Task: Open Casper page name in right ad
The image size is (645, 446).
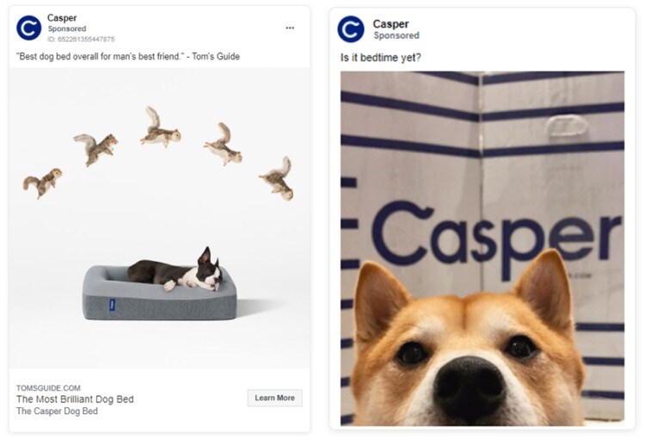Action: 390,24
